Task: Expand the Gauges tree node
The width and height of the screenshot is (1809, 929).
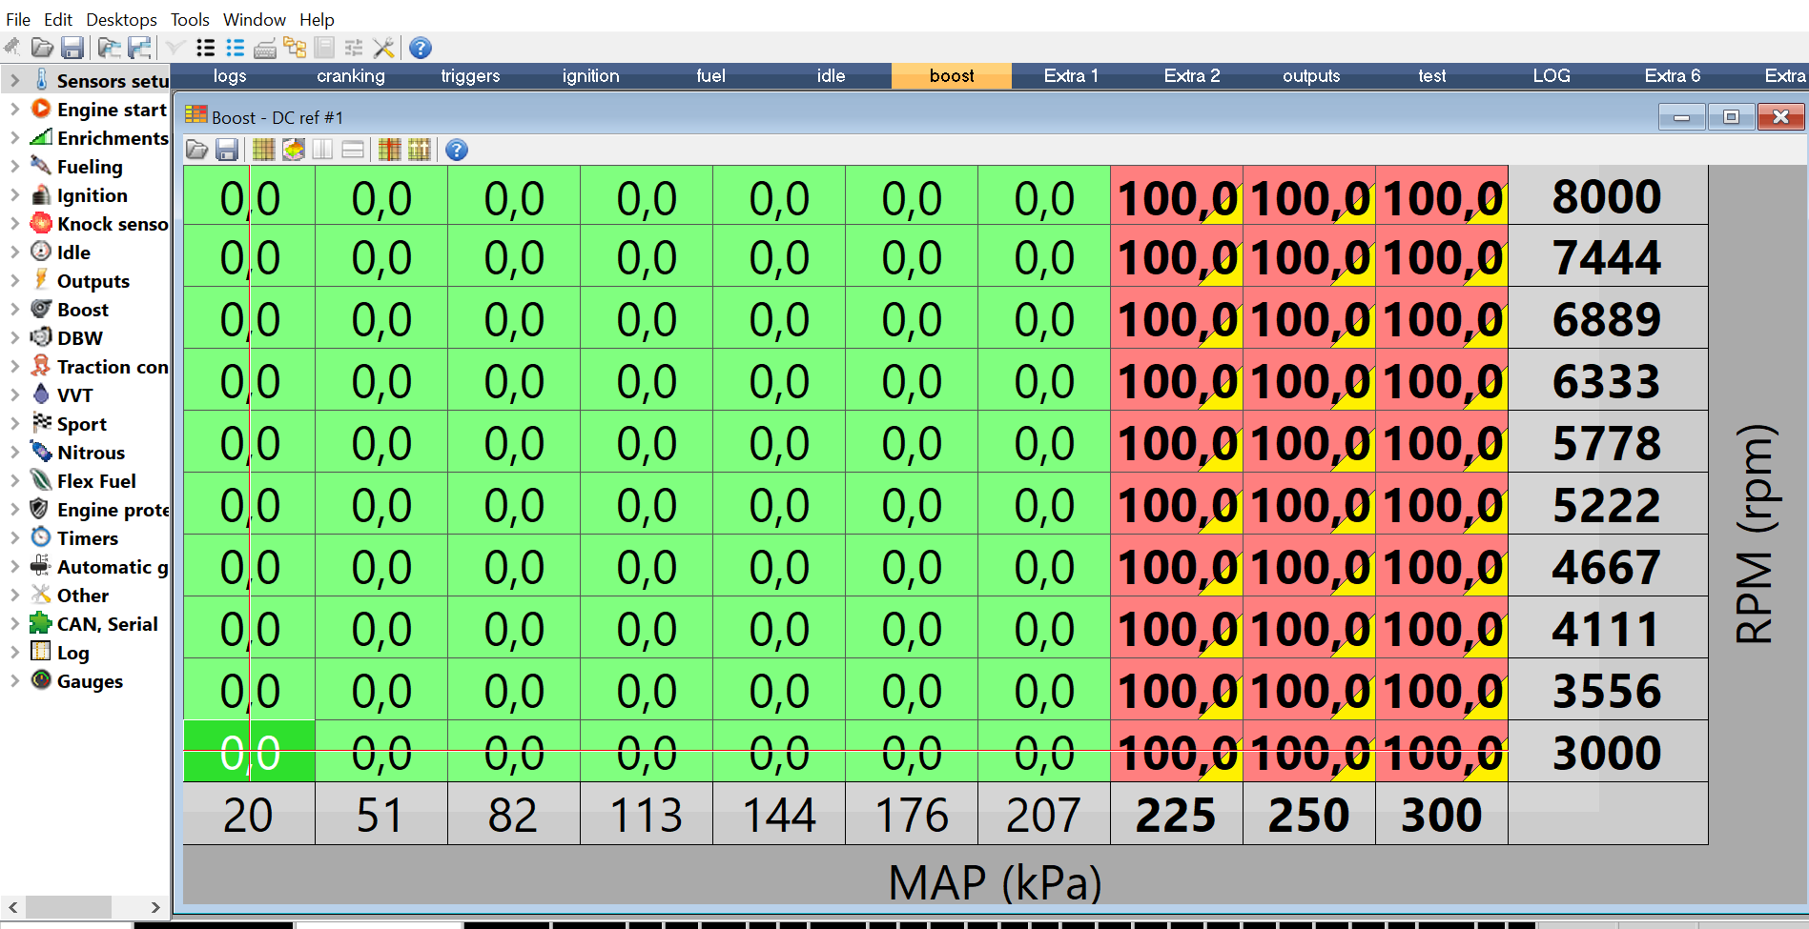Action: click(14, 680)
